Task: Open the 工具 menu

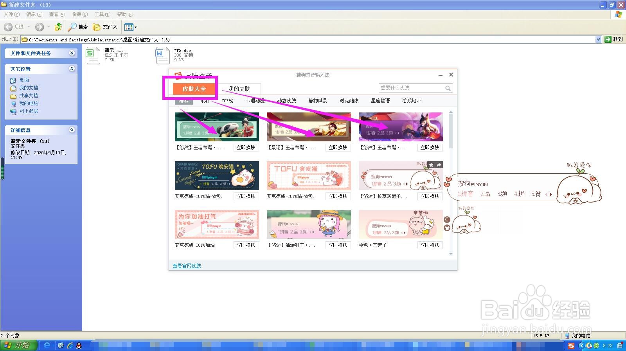Action: (x=102, y=14)
